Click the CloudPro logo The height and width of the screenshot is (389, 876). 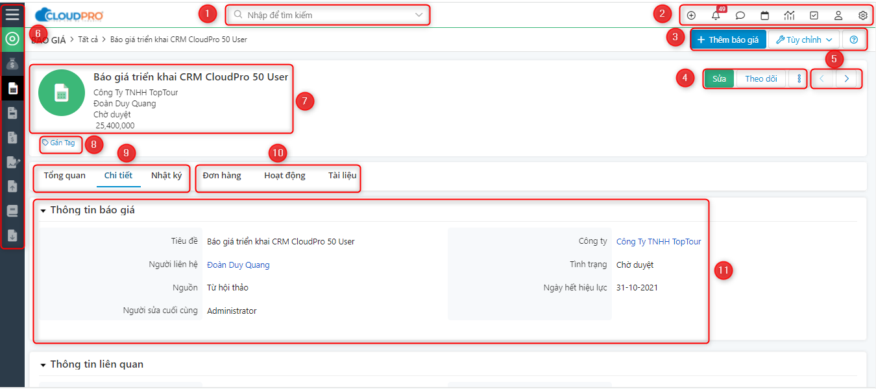click(x=69, y=14)
